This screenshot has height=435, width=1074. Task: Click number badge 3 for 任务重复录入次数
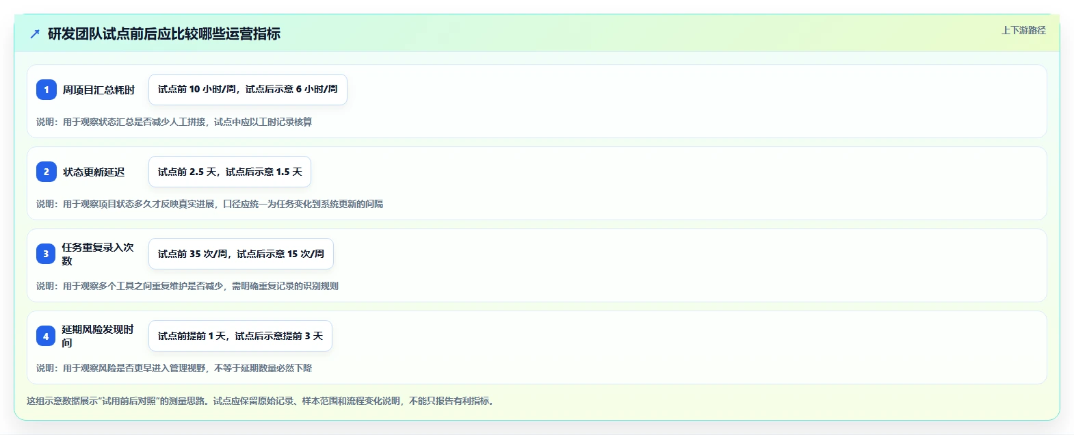(47, 254)
